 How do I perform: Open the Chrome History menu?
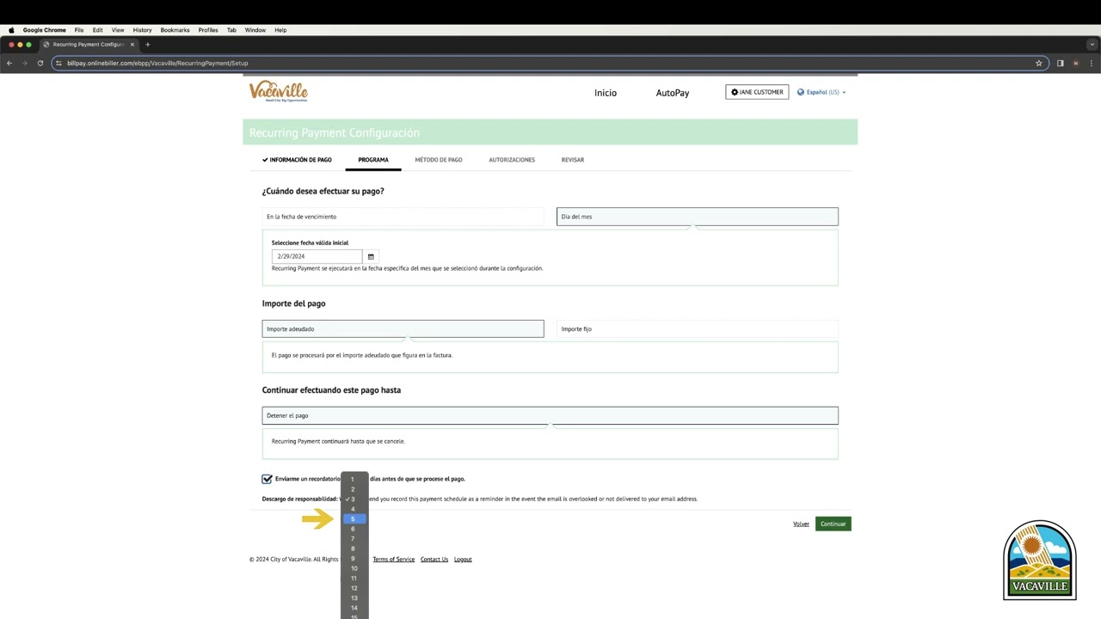pyautogui.click(x=142, y=30)
